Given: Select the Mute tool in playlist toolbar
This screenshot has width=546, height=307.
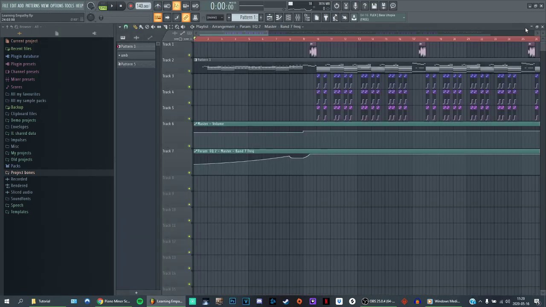Looking at the screenshot, I should (153, 26).
